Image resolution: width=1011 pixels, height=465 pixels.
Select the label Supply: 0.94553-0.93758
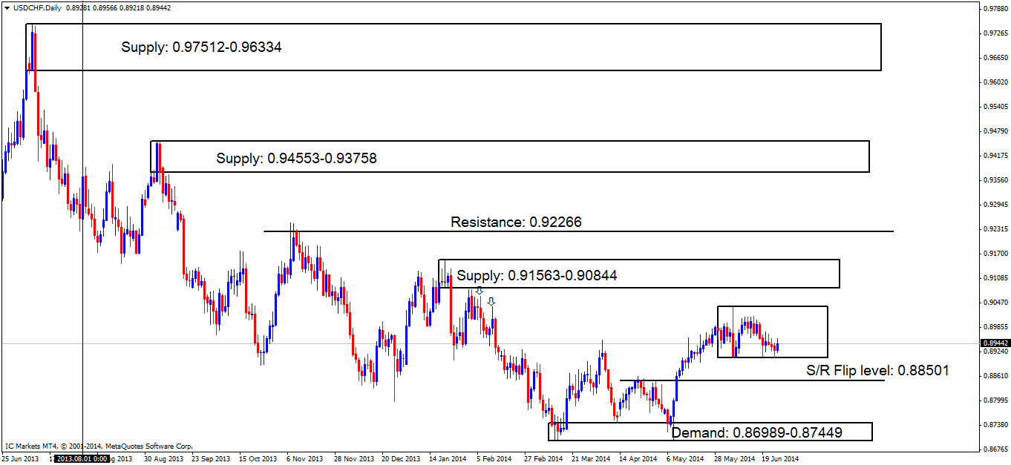(x=297, y=158)
